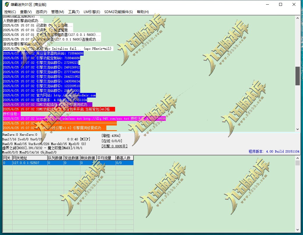The image size is (303, 235).
Task: Click the 程序版本: 4.00 Build 20151104 label
Action: [274, 151]
